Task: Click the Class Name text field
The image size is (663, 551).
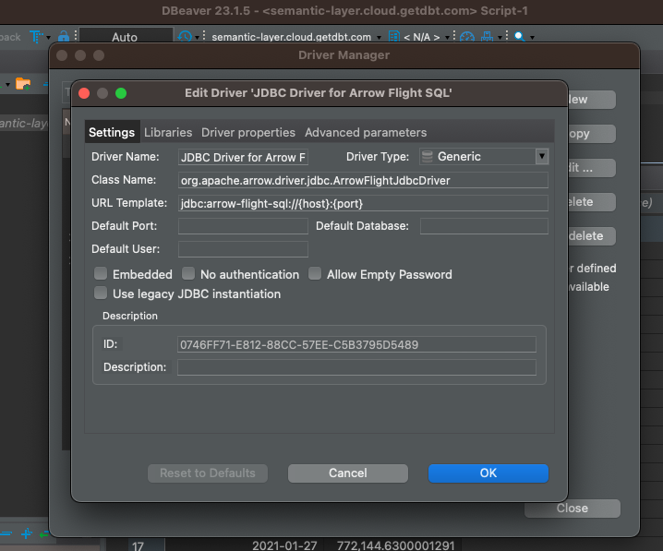Action: (363, 180)
